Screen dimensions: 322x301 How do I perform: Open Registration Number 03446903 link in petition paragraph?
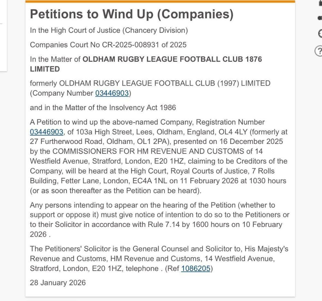tap(46, 132)
